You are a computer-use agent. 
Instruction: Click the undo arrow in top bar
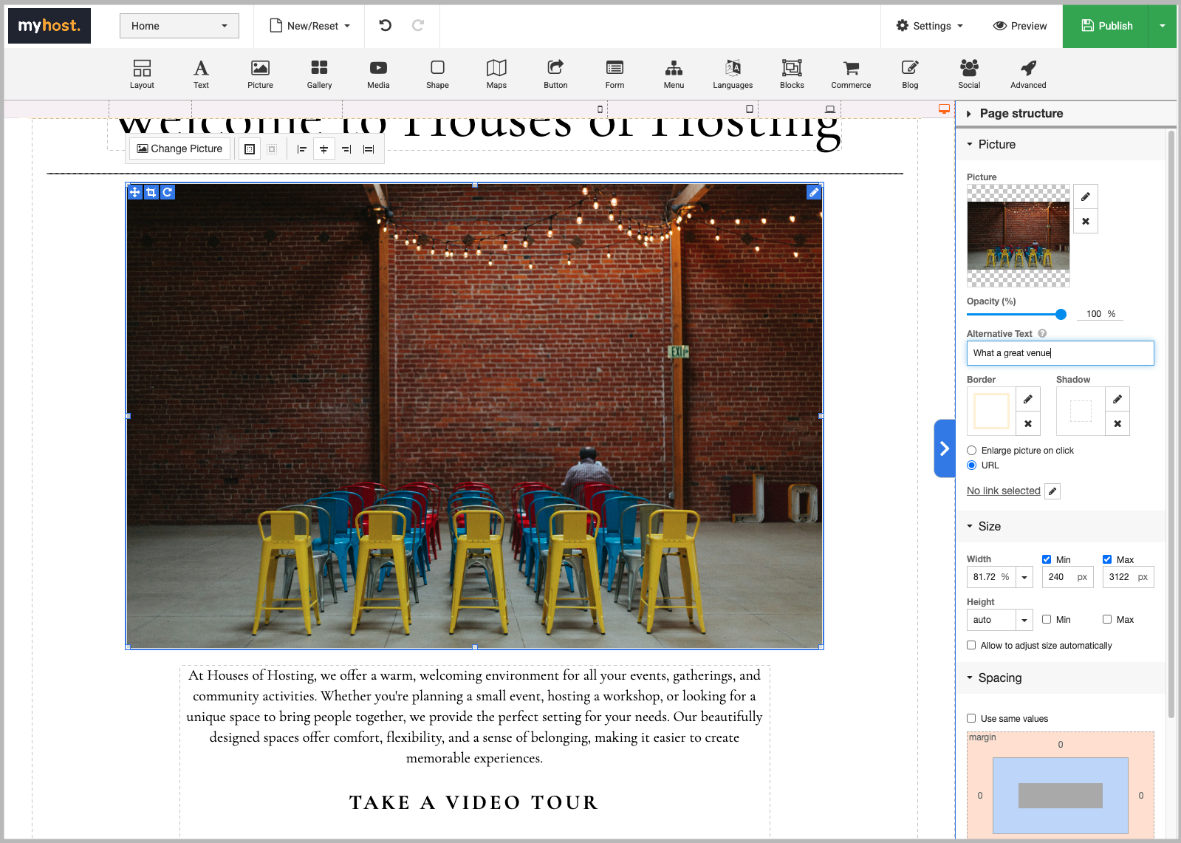386,26
